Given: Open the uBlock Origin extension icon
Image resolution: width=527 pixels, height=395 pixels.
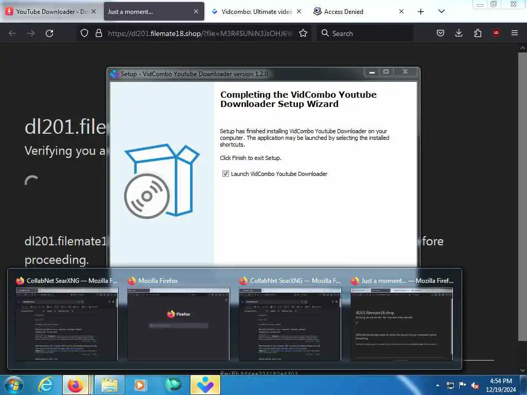Looking at the screenshot, I should 496,32.
